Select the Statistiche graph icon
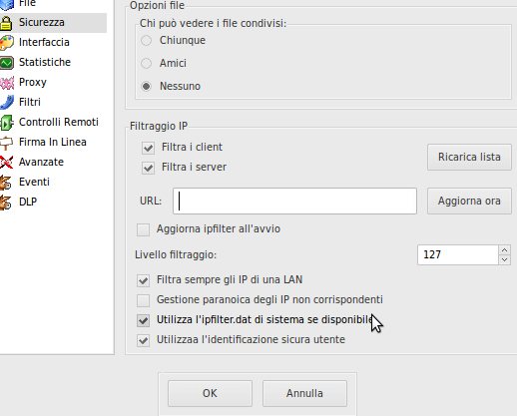517x416 pixels. coord(6,63)
